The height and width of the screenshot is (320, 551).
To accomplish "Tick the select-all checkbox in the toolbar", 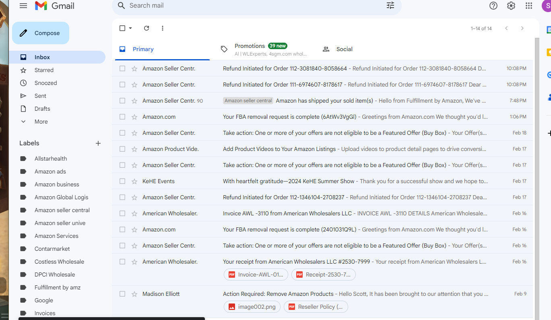I will 122,28.
